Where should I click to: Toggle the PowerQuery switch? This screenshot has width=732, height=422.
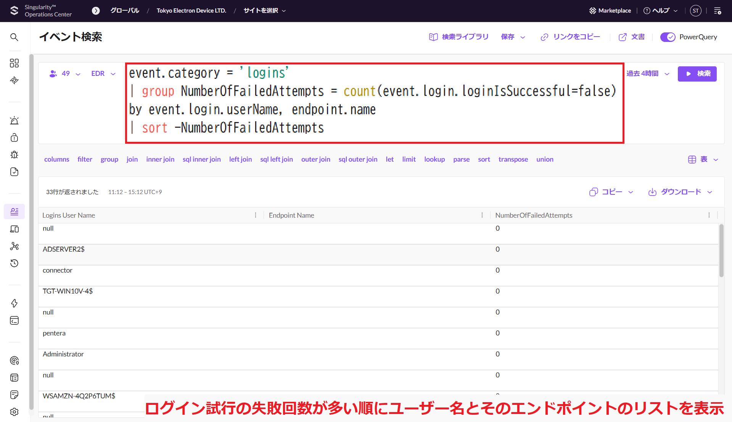tap(668, 37)
